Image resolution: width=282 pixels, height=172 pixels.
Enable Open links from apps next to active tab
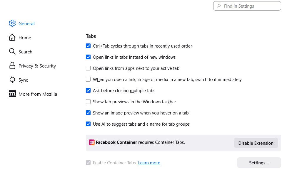click(88, 68)
